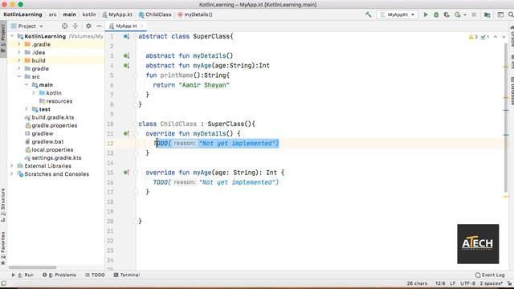This screenshot has height=289, width=514.
Task: Click locate file target icon in Project panel
Action: [64, 26]
